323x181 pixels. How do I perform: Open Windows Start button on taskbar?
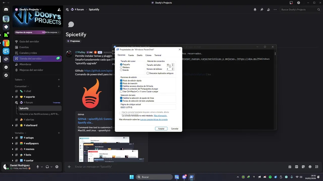coord(131,177)
